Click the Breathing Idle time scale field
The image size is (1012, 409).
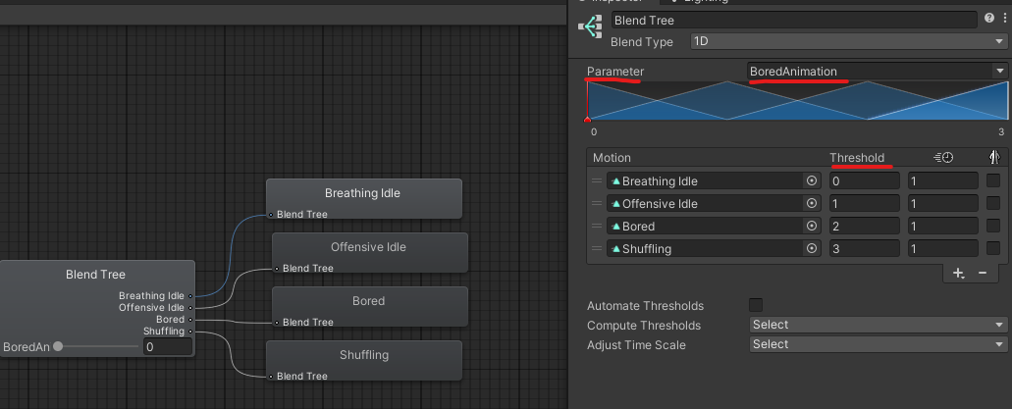coord(943,181)
